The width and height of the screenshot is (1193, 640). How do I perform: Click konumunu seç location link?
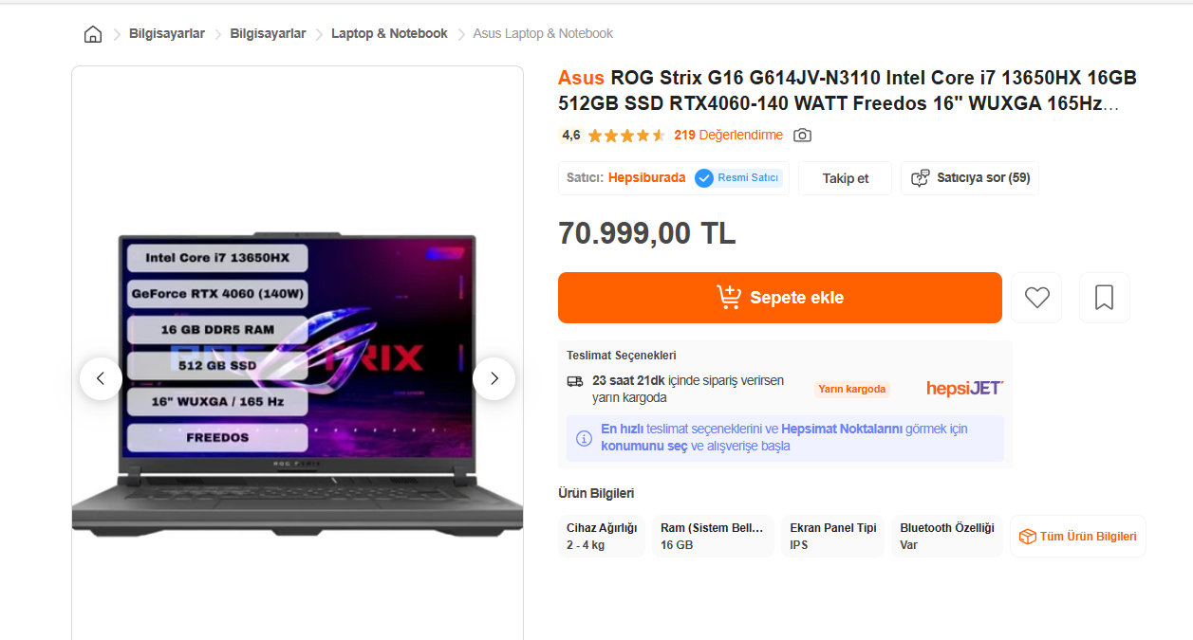pyautogui.click(x=644, y=447)
